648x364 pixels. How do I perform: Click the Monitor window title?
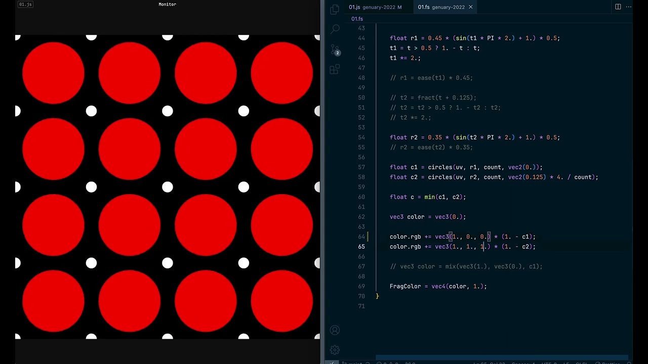167,4
